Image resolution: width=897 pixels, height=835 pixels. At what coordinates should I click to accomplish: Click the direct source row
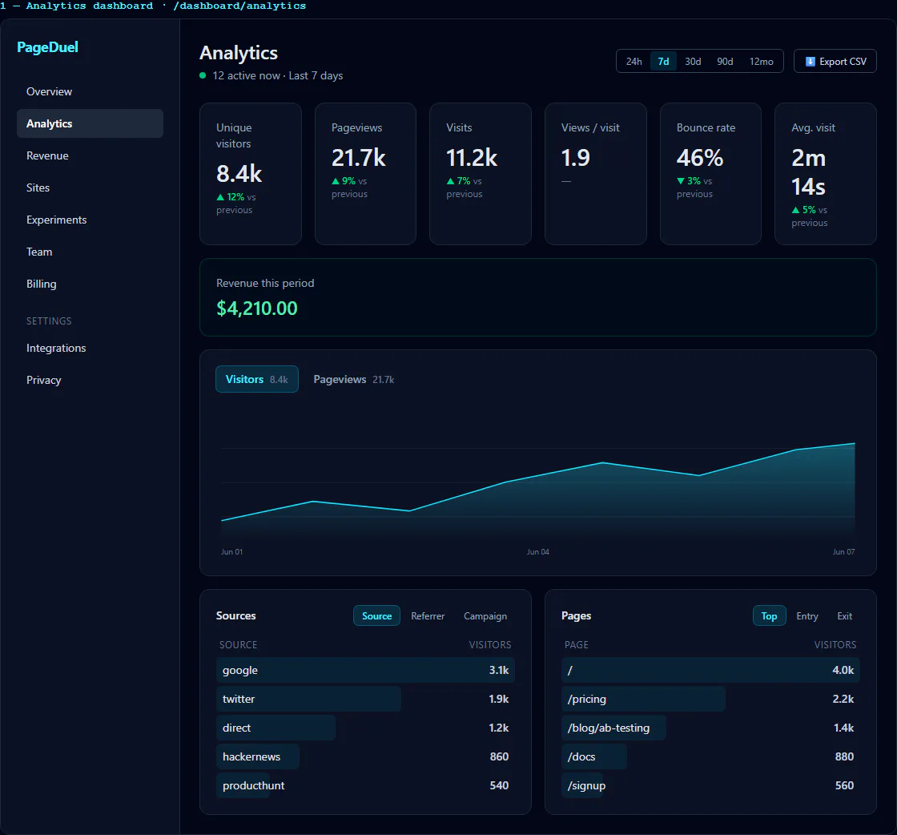(365, 728)
